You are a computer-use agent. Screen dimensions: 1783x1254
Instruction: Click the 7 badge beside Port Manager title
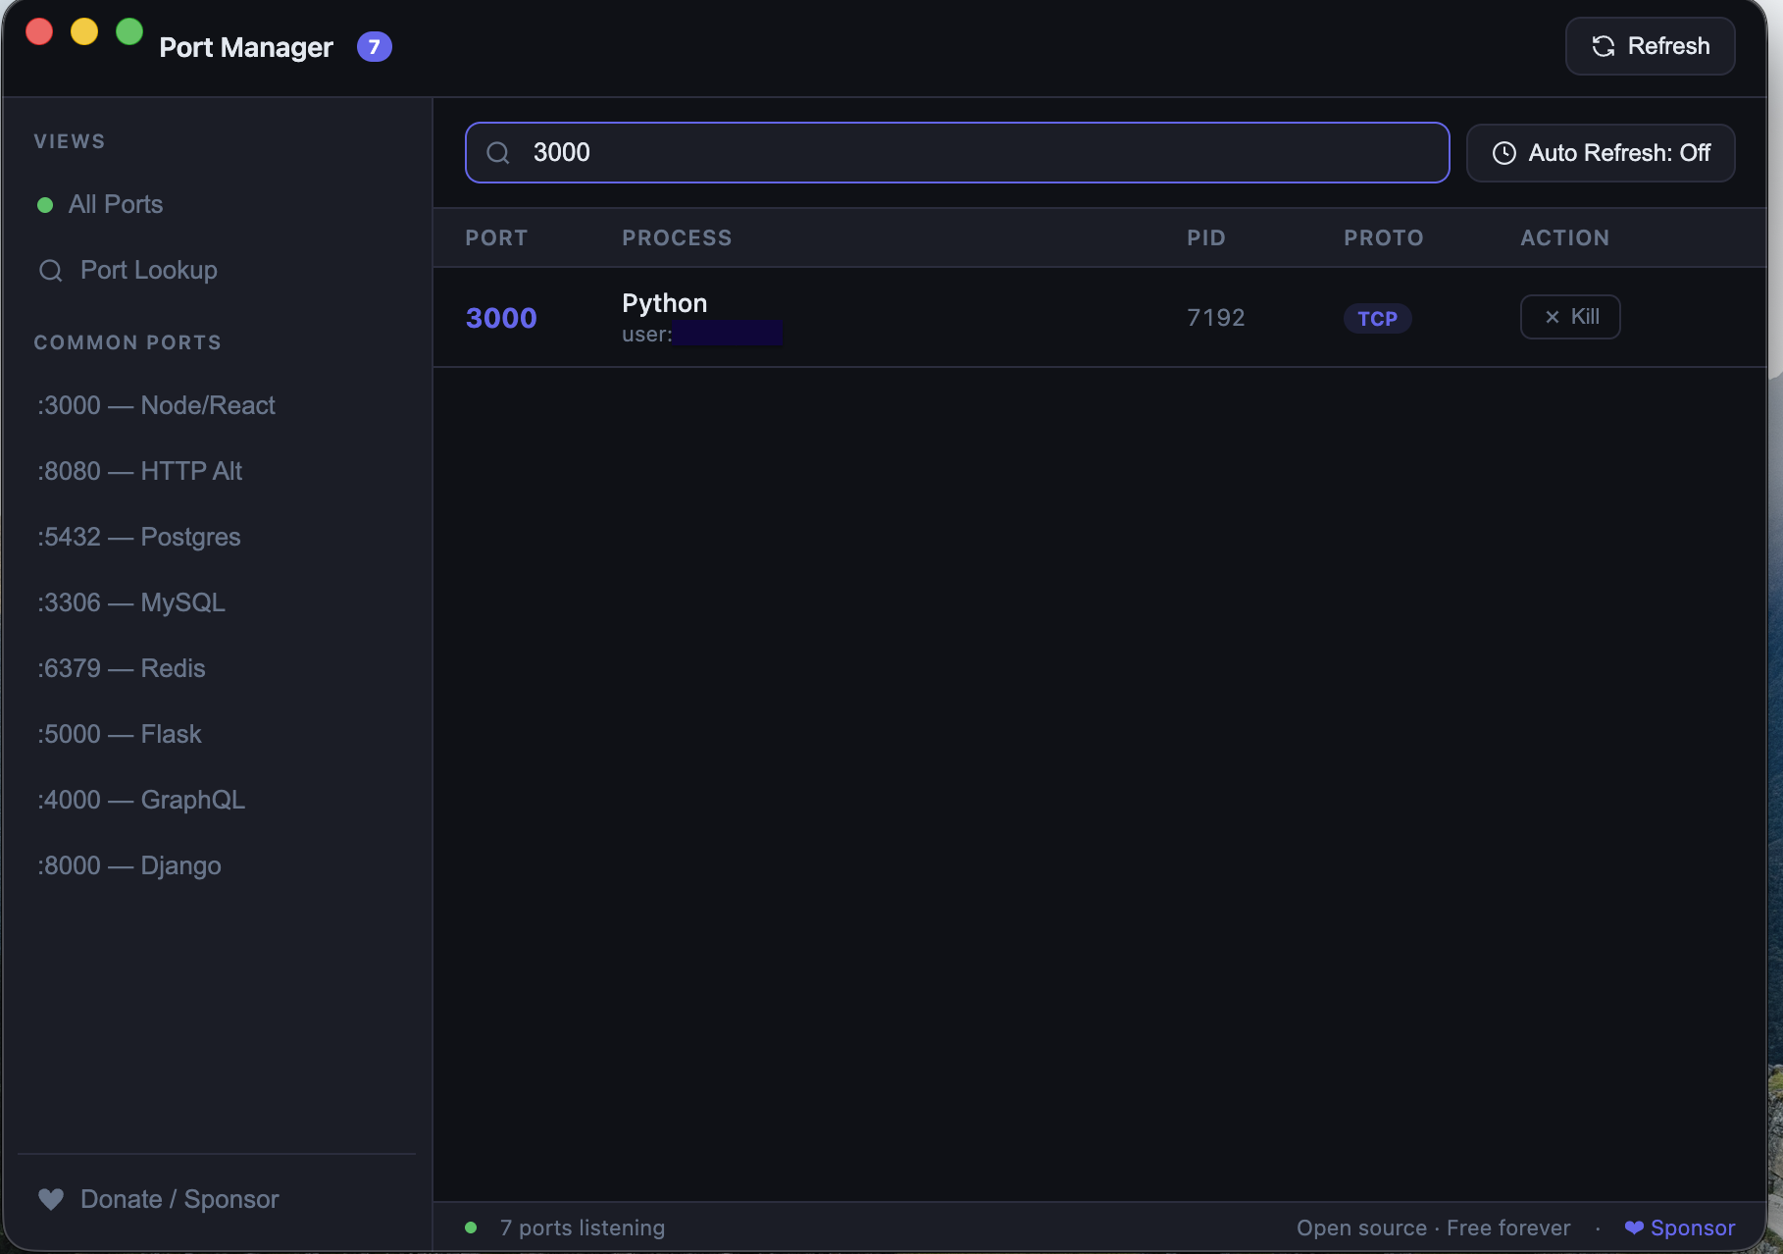pos(374,46)
